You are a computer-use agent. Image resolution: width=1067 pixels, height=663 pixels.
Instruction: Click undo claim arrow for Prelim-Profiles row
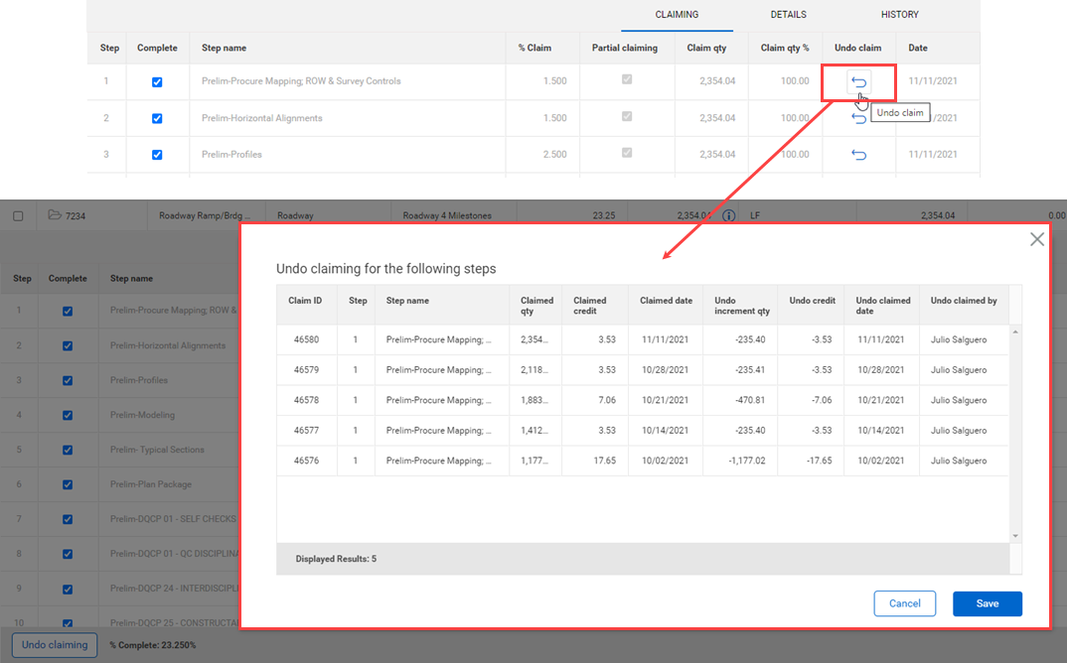pyautogui.click(x=859, y=155)
